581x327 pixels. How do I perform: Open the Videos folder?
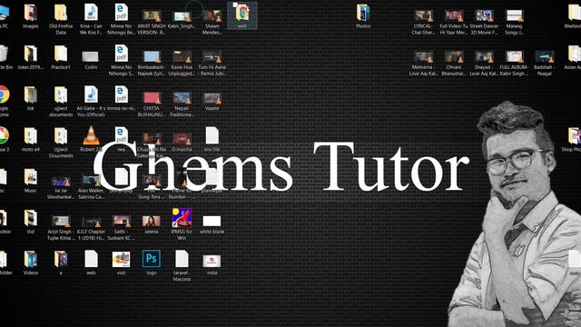(x=30, y=260)
